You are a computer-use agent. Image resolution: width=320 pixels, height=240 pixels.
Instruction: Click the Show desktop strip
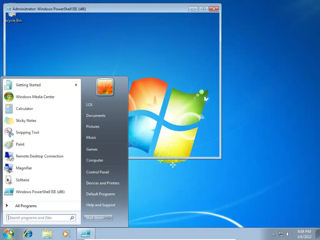click(x=318, y=234)
